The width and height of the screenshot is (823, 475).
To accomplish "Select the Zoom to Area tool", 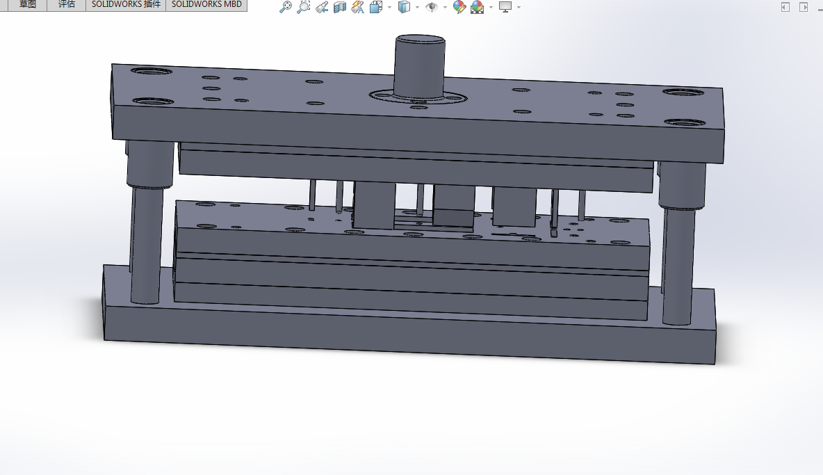I will pyautogui.click(x=303, y=7).
